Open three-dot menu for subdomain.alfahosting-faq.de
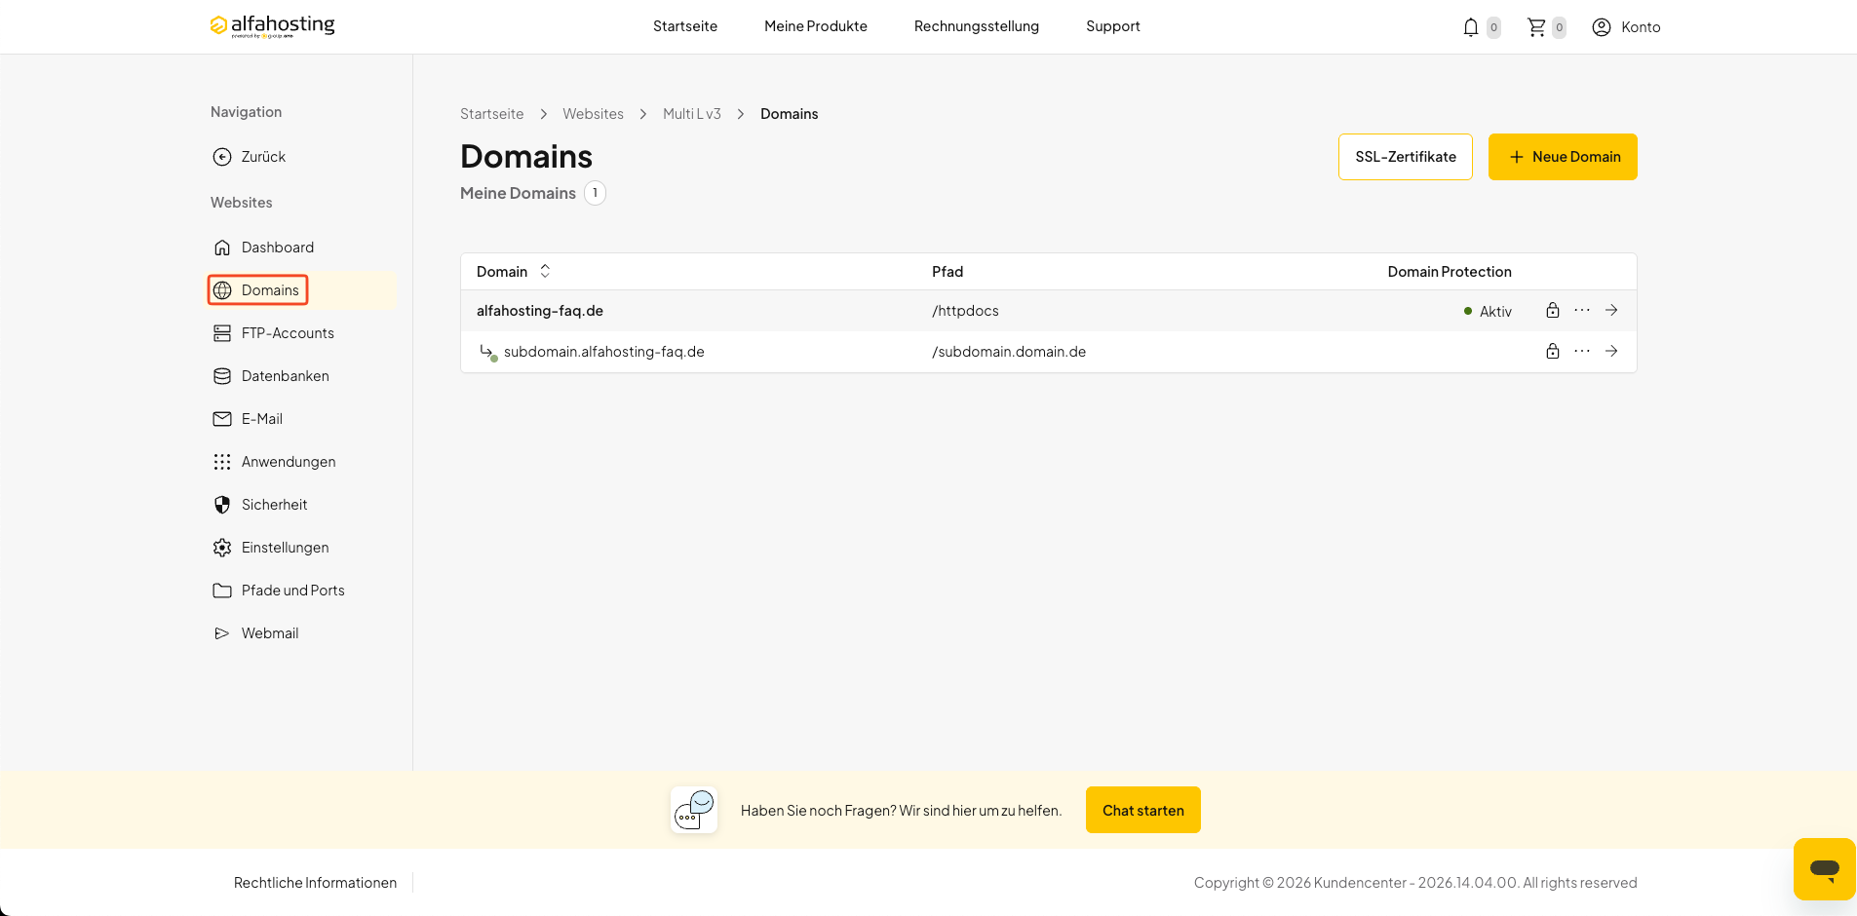The height and width of the screenshot is (916, 1857). (x=1582, y=351)
